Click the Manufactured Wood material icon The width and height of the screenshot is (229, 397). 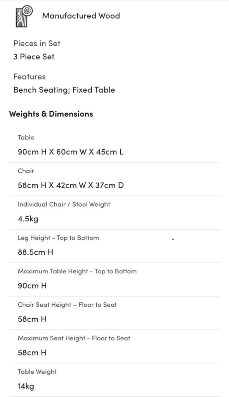pos(23,16)
